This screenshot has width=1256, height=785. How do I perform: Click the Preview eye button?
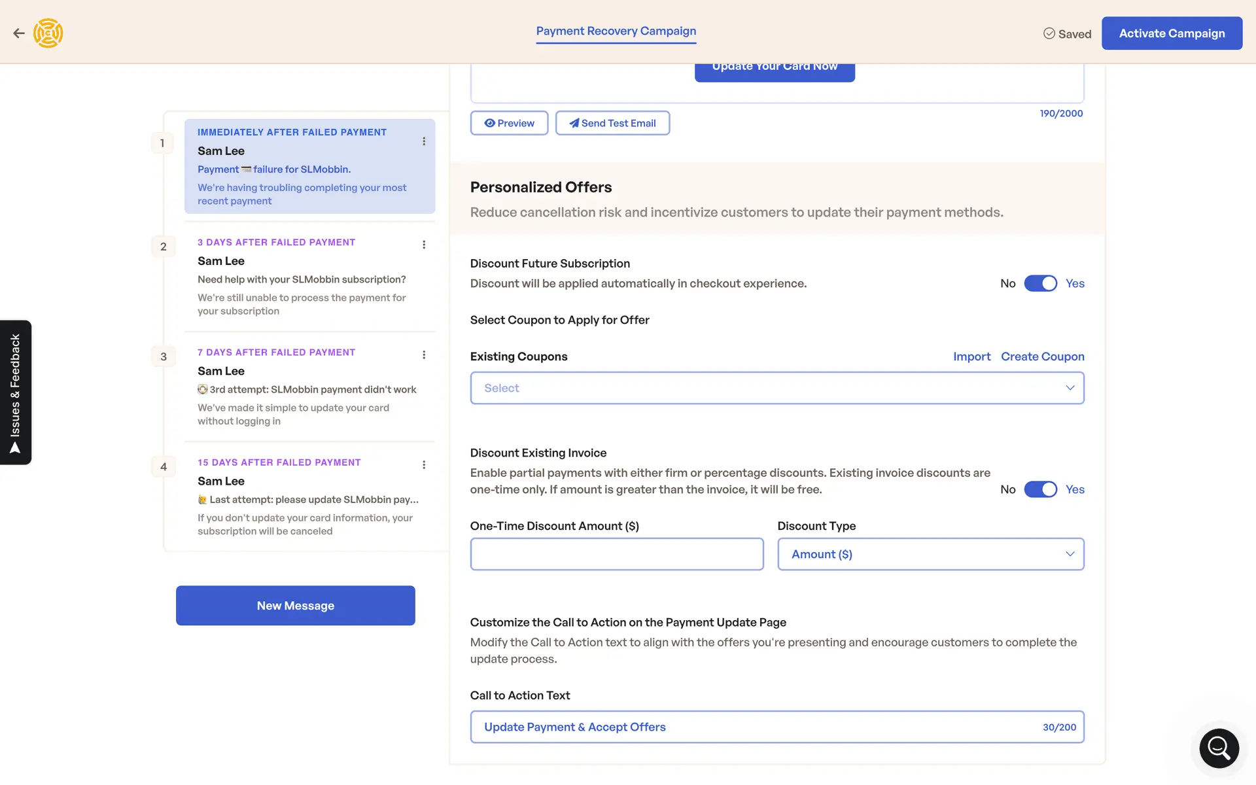(509, 123)
